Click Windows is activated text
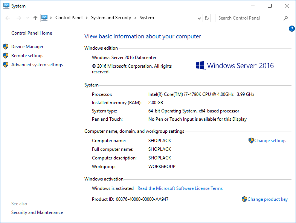This screenshot has width=296, height=223. [x=113, y=188]
